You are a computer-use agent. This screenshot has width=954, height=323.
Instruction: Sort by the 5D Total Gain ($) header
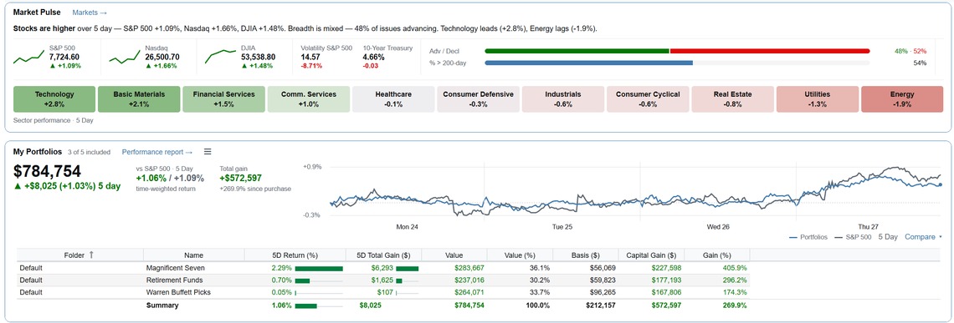tap(383, 255)
